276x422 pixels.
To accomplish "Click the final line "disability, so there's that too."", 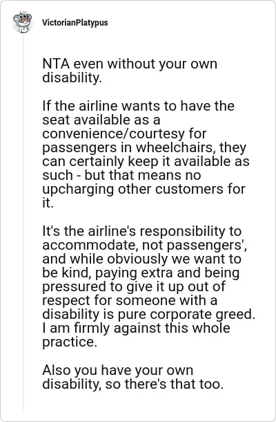I will tap(133, 385).
